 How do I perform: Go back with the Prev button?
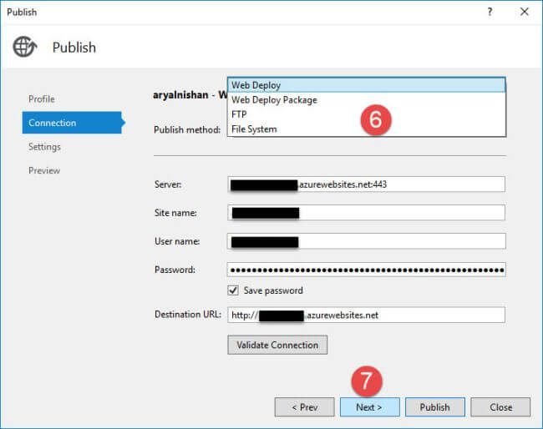point(304,407)
